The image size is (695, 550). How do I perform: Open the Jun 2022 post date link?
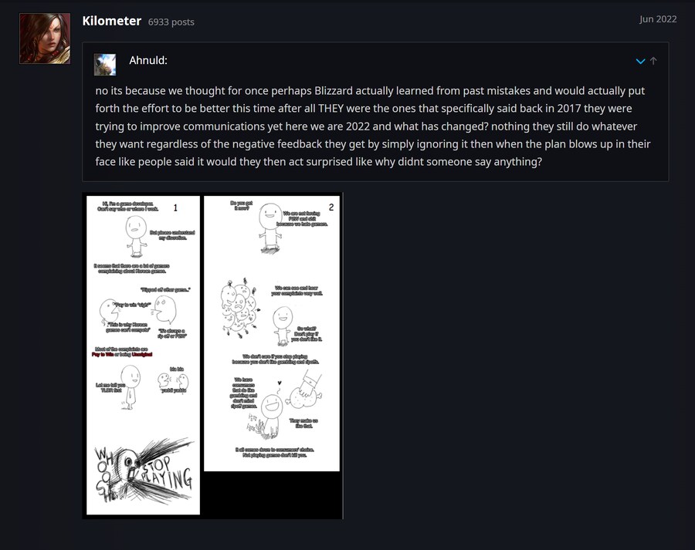pyautogui.click(x=658, y=19)
